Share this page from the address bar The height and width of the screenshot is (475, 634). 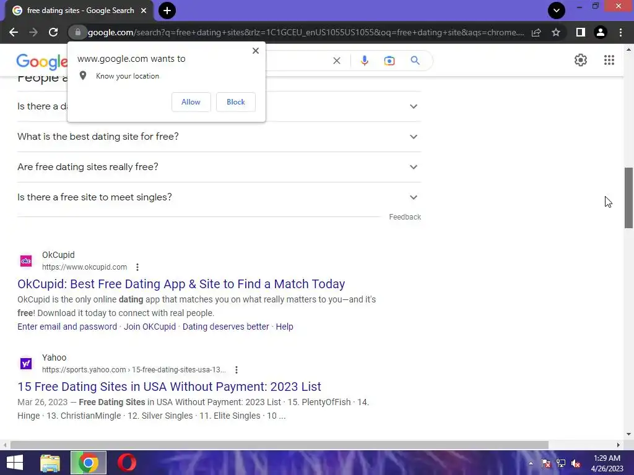coord(536,32)
